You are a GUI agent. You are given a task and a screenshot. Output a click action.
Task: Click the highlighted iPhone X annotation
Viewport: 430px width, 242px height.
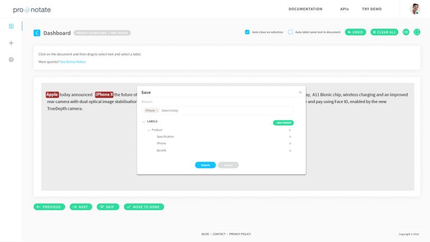point(104,95)
